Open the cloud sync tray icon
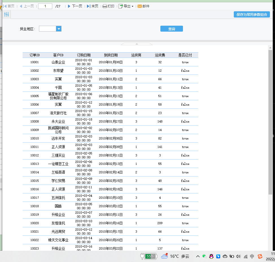The width and height of the screenshot is (275, 262). [x=225, y=256]
